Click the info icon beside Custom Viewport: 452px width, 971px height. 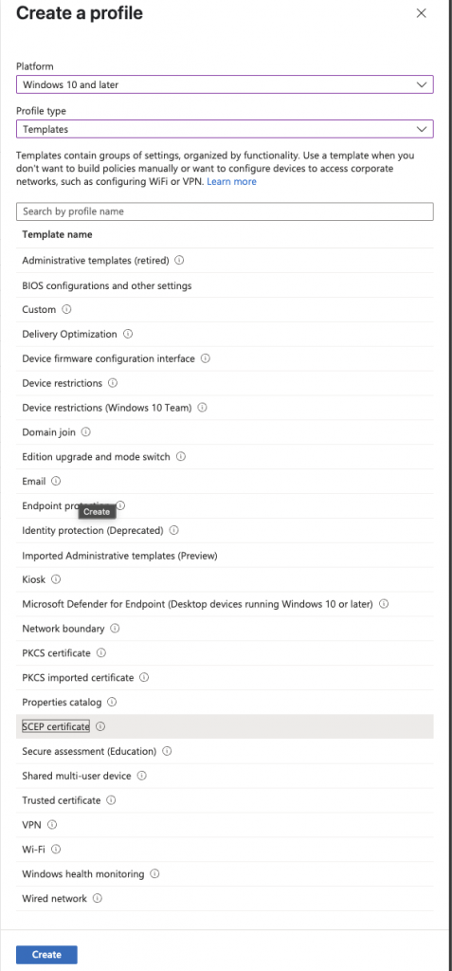coord(67,309)
